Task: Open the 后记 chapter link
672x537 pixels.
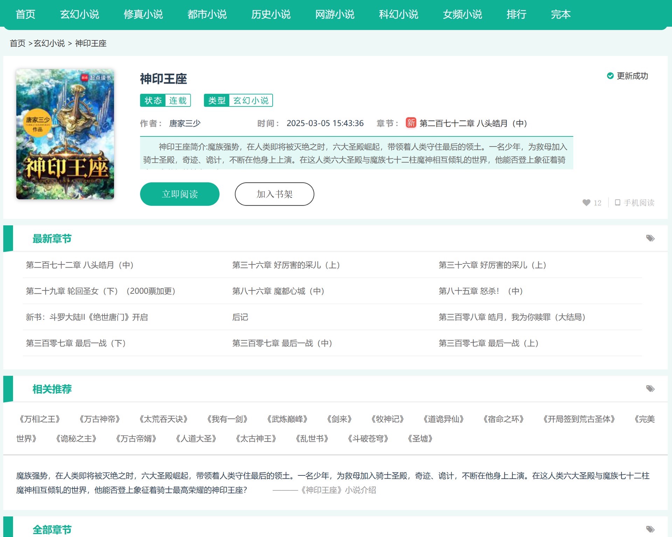Action: pos(240,317)
